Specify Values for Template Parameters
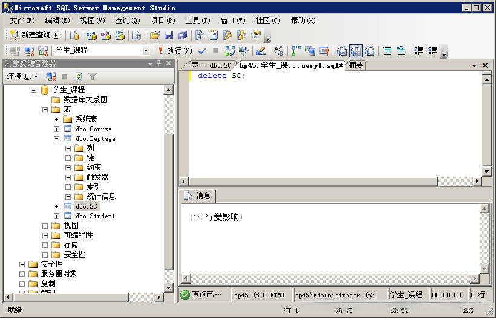 coord(279,51)
